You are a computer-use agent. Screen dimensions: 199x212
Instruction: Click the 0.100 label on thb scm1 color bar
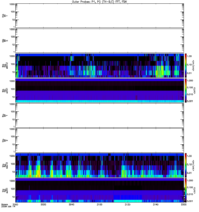(190, 87)
